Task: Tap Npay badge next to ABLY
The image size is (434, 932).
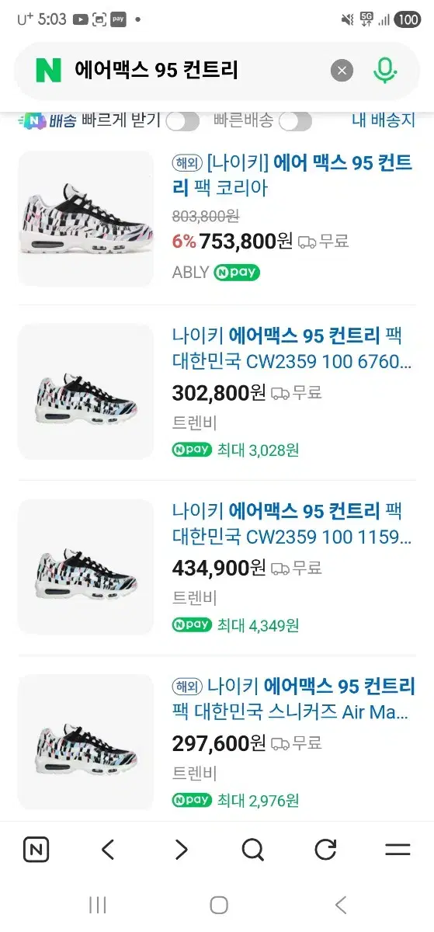Action: [x=237, y=273]
